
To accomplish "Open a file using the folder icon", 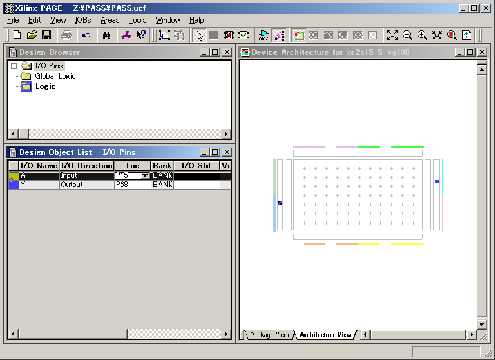I will point(32,35).
